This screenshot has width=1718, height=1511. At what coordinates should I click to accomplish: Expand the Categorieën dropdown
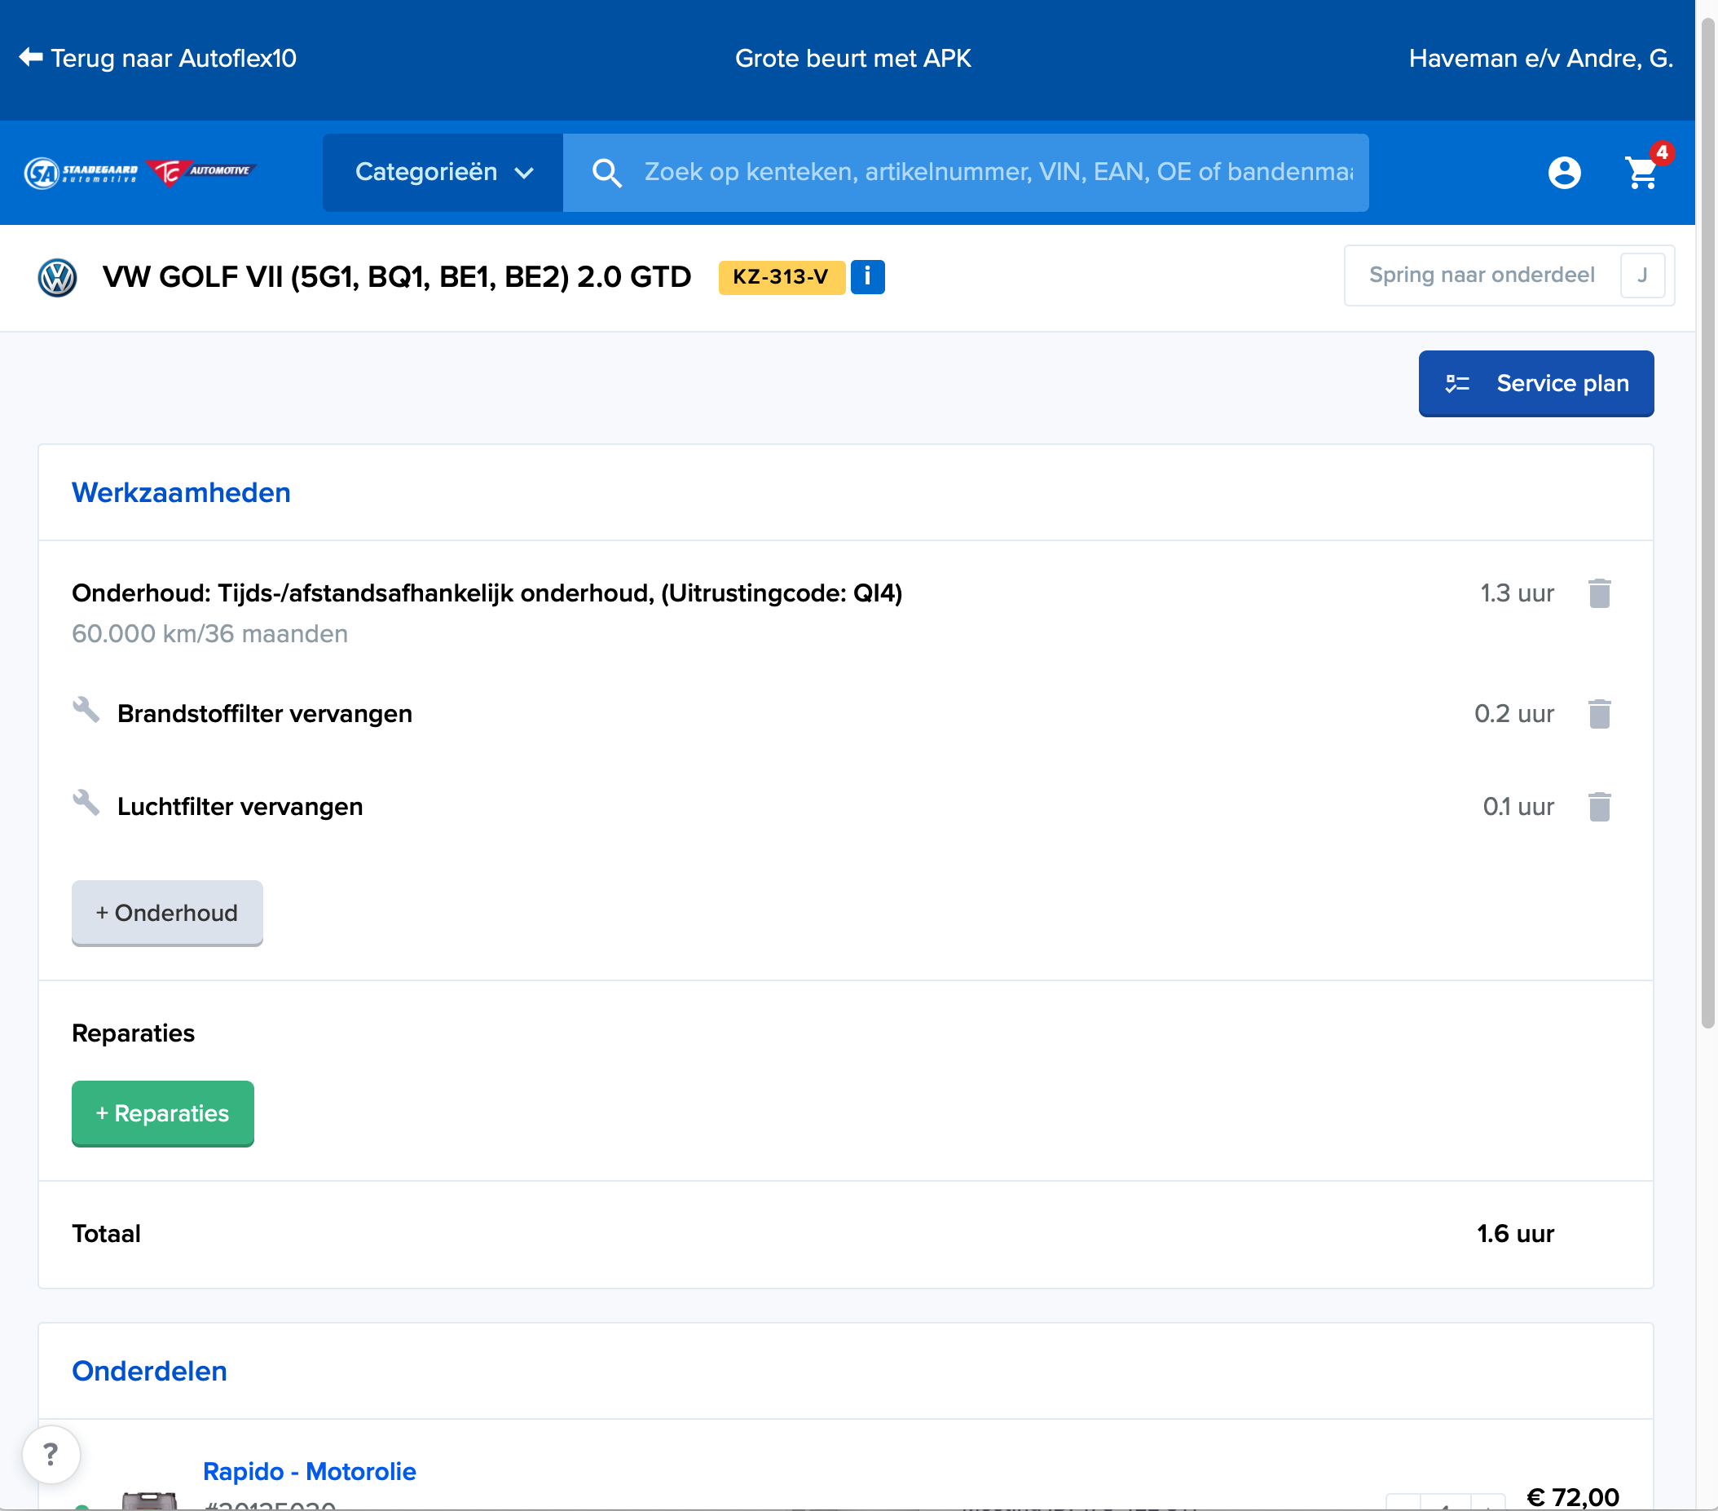click(443, 172)
